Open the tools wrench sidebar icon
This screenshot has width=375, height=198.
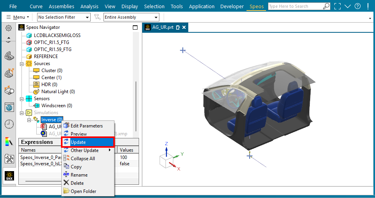[x=9, y=159]
